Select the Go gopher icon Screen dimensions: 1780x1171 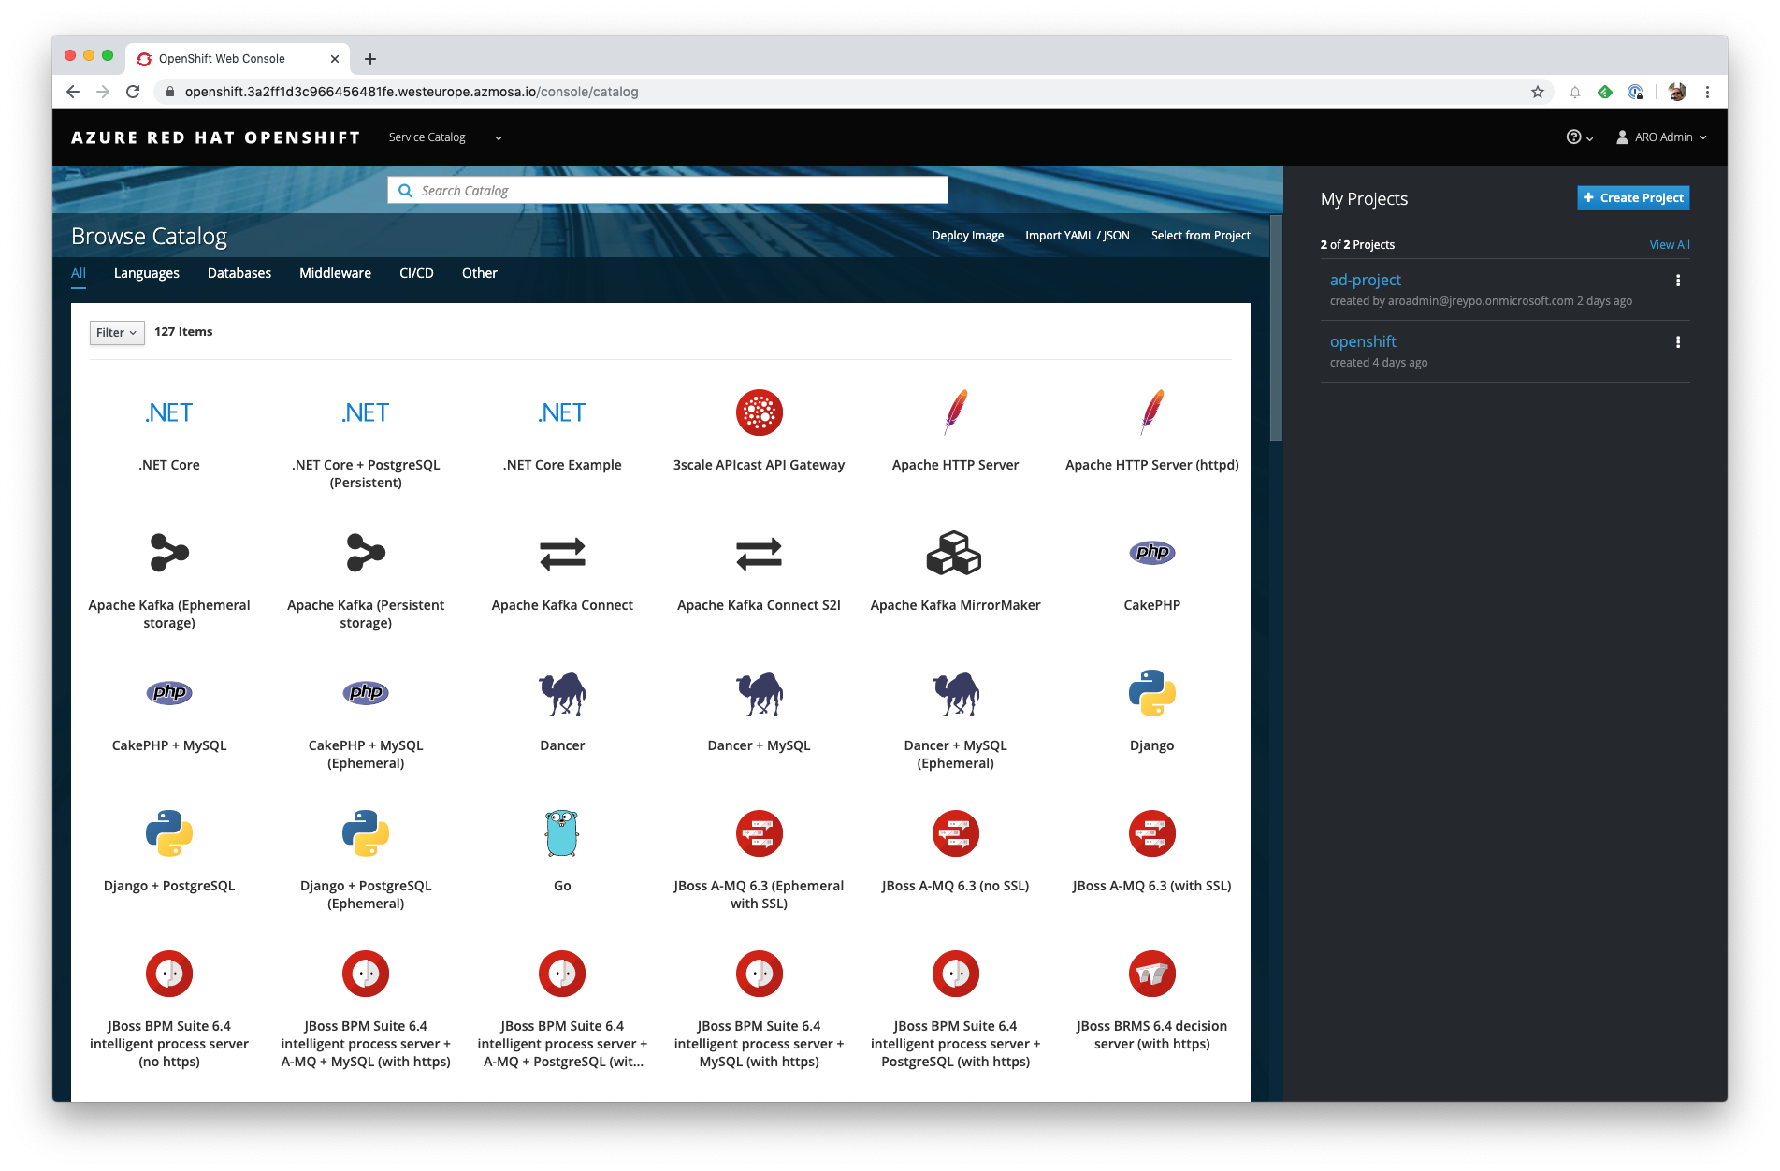click(x=561, y=833)
